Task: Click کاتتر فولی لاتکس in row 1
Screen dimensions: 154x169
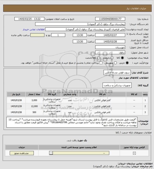Action: [102, 100]
